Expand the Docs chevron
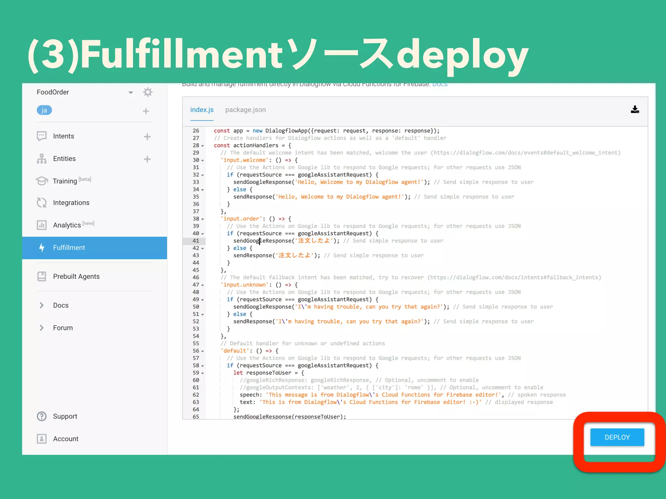Image resolution: width=666 pixels, height=499 pixels. [x=42, y=305]
